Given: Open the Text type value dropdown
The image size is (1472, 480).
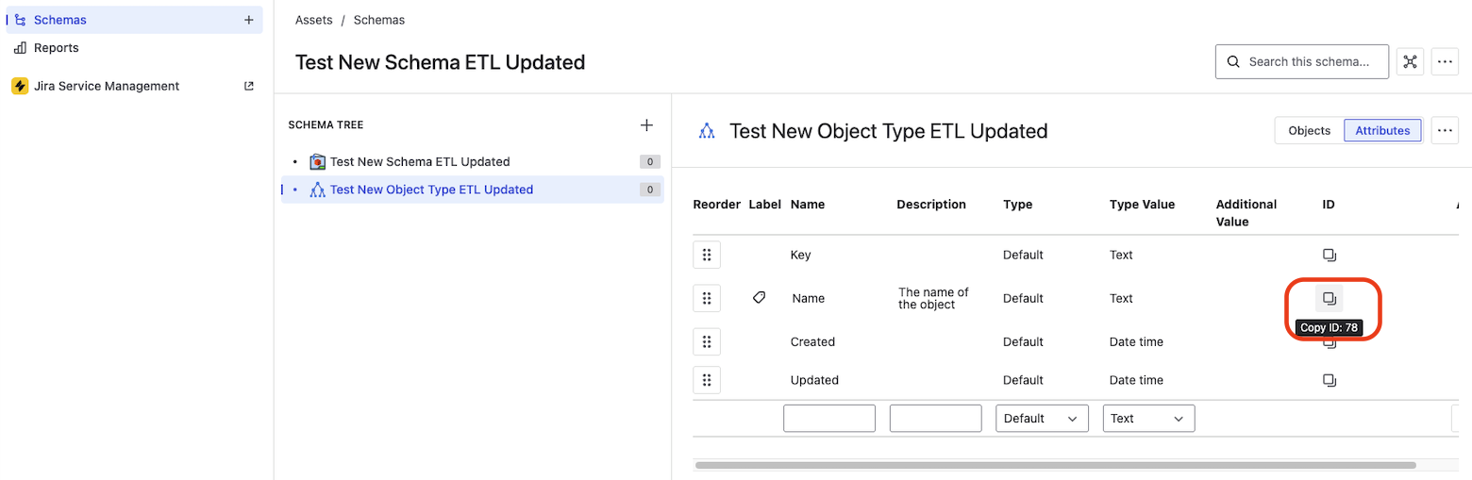Looking at the screenshot, I should pyautogui.click(x=1148, y=418).
